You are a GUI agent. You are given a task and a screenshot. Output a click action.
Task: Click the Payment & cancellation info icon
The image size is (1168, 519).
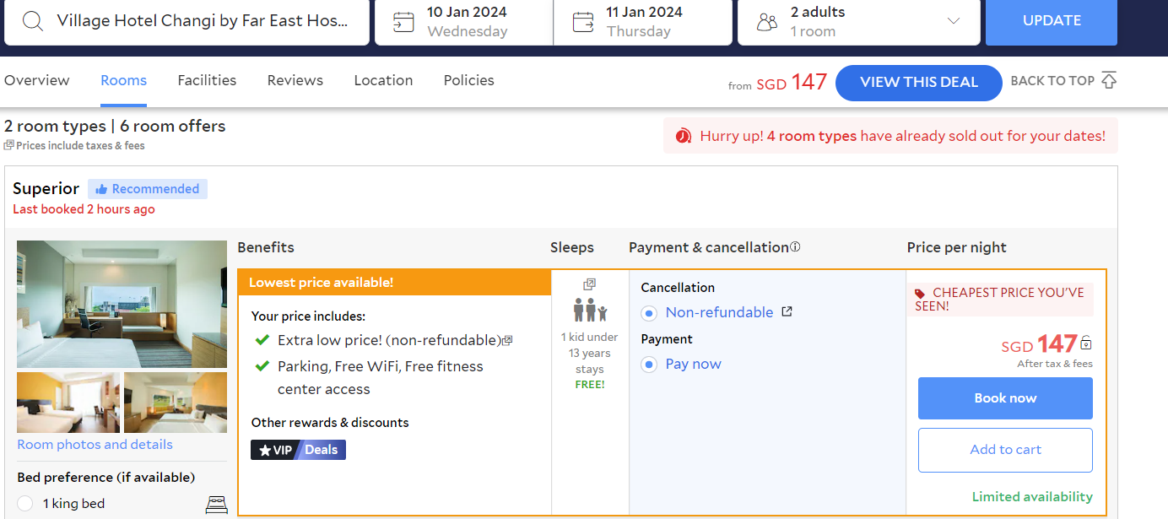pos(795,247)
